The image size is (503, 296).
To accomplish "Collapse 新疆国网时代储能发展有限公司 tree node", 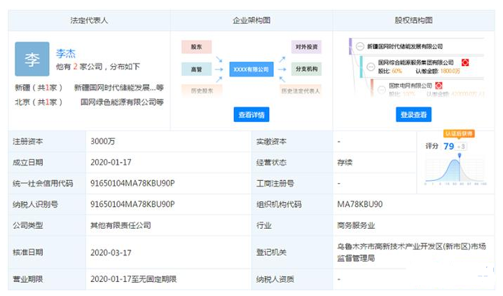I will (360, 46).
